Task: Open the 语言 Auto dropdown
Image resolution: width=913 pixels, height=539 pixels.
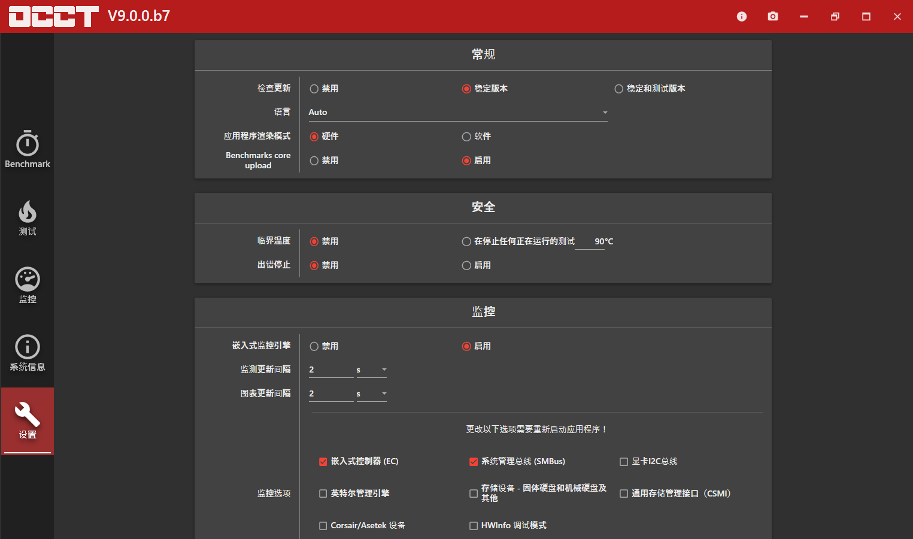Action: tap(458, 112)
